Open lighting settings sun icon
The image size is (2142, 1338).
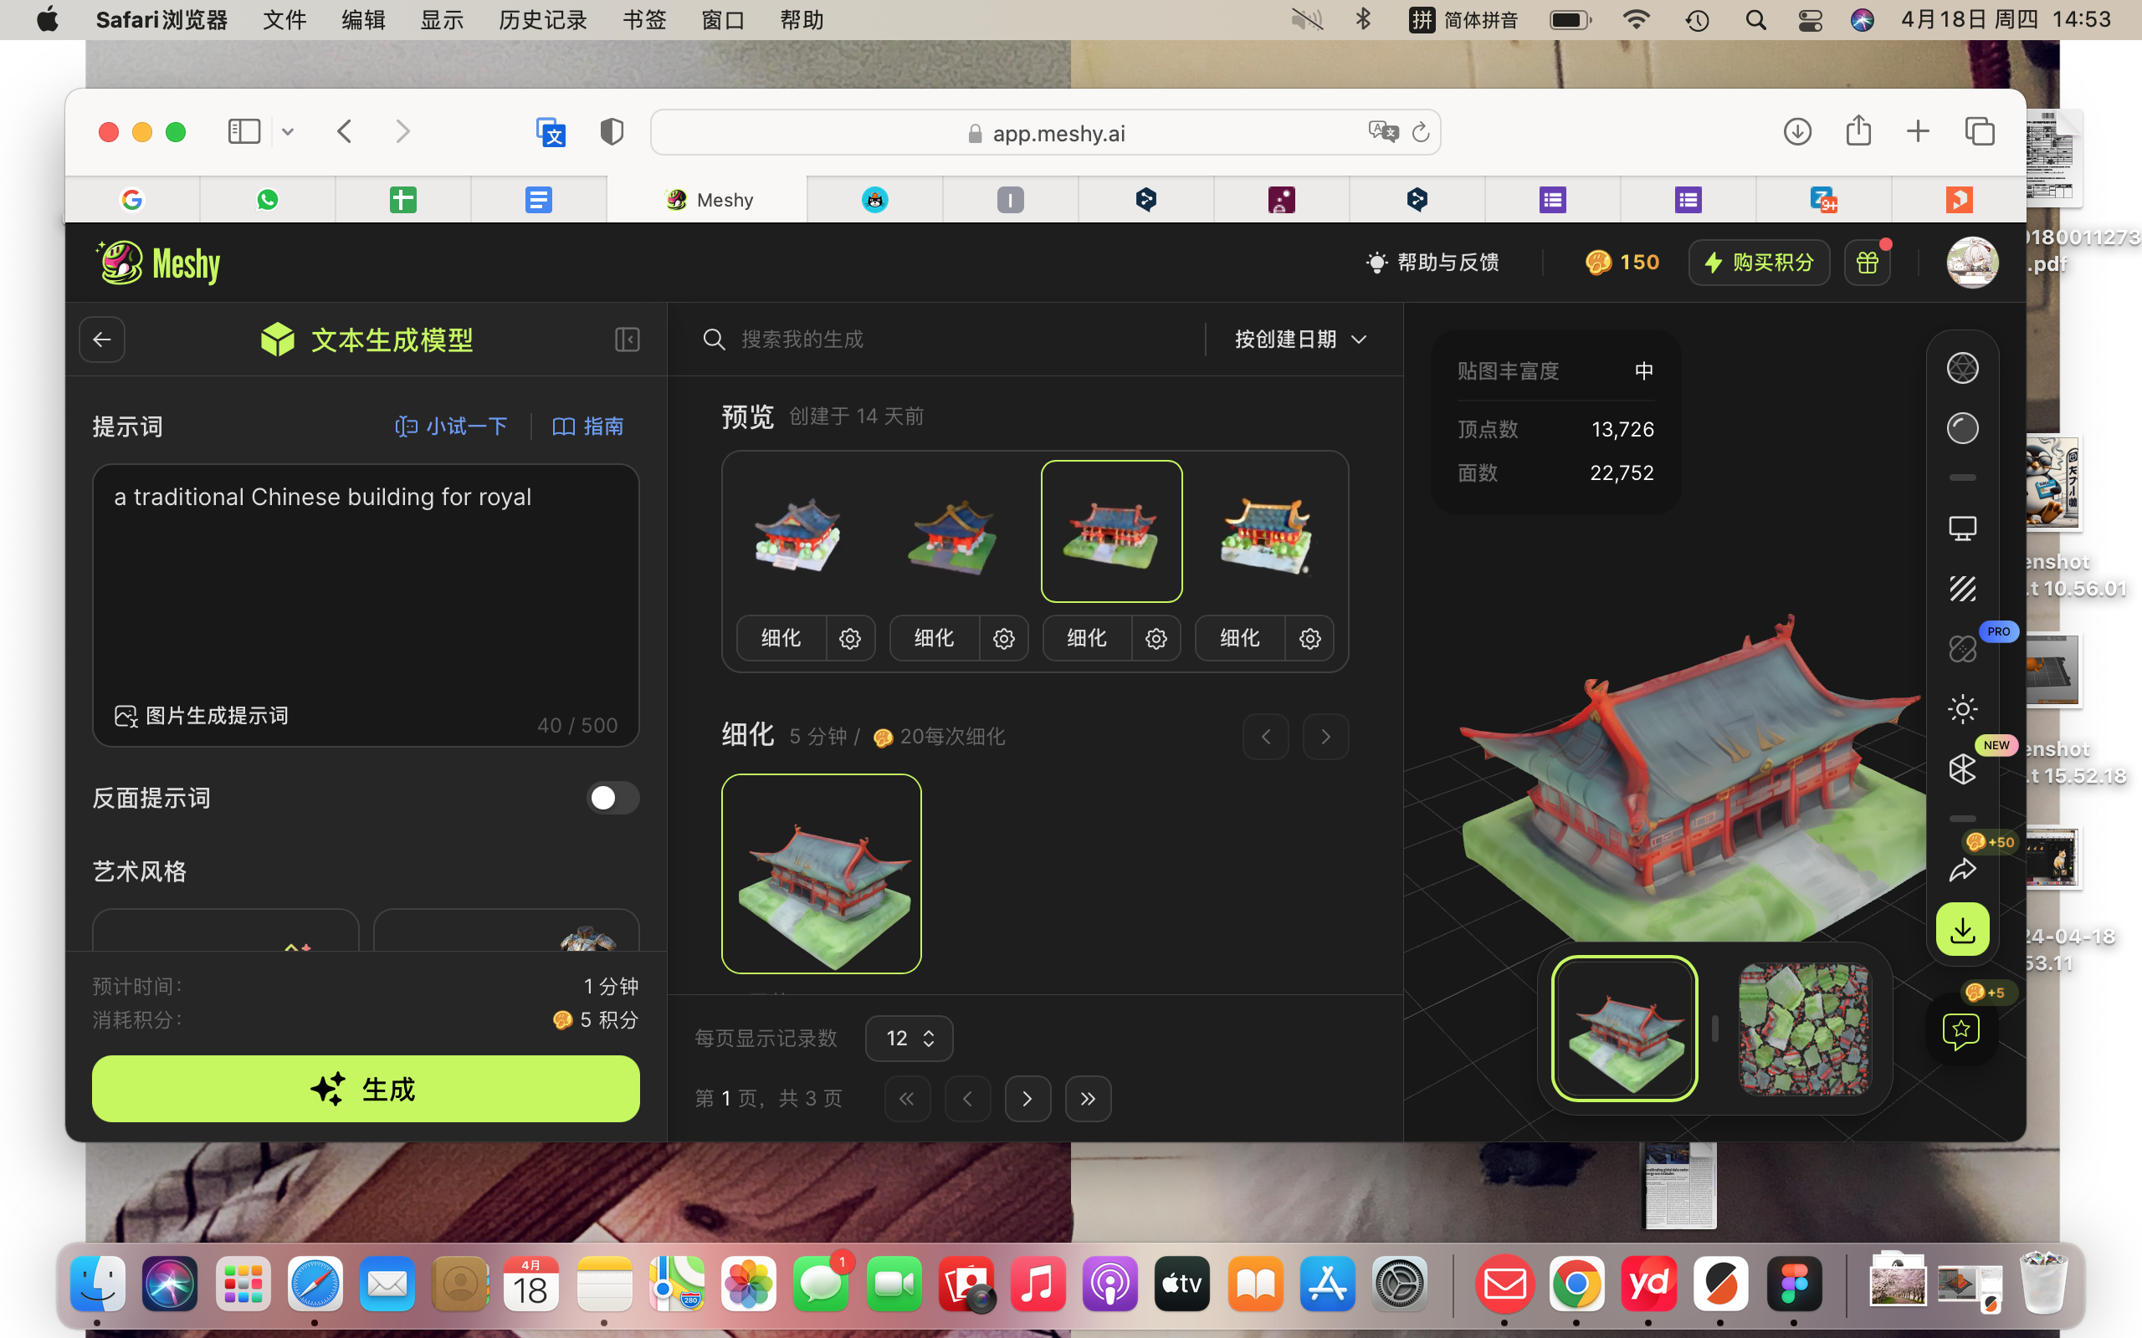pyautogui.click(x=1961, y=709)
